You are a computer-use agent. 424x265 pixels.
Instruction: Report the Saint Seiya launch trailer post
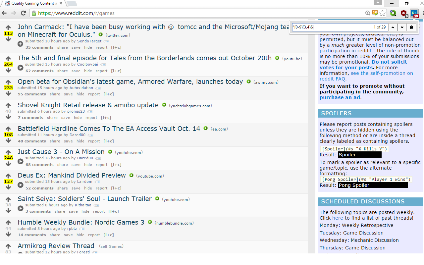[x=99, y=211]
